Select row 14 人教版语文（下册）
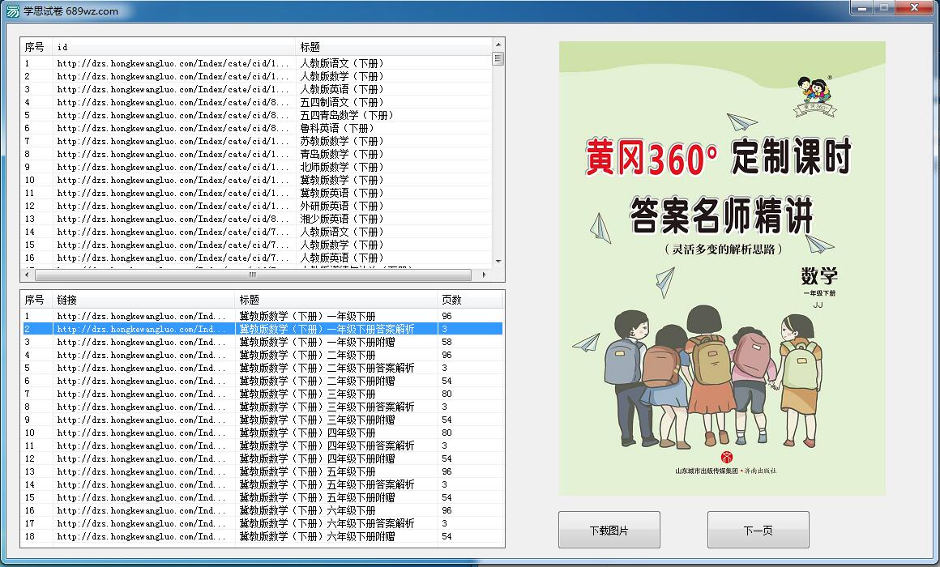Image resolution: width=940 pixels, height=567 pixels. pyautogui.click(x=257, y=232)
